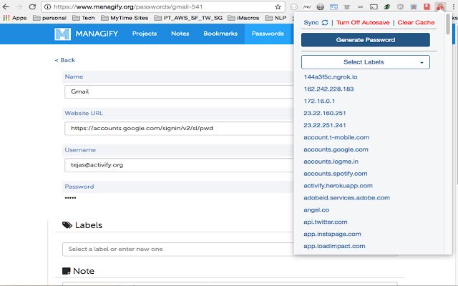
Task: Open the PT_AWS_SF_TW_SG bookmarks folder
Action: (188, 18)
